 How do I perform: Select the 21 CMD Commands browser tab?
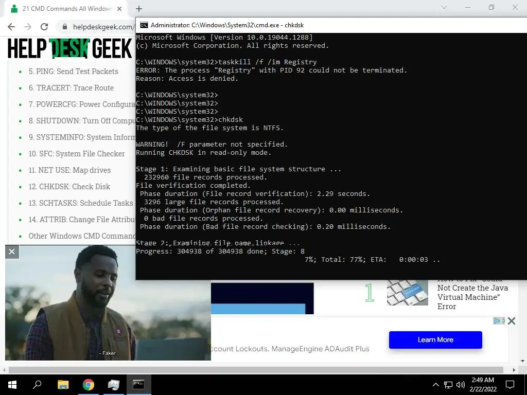pos(65,9)
